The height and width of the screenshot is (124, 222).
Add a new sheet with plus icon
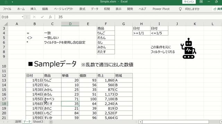coord(51,122)
